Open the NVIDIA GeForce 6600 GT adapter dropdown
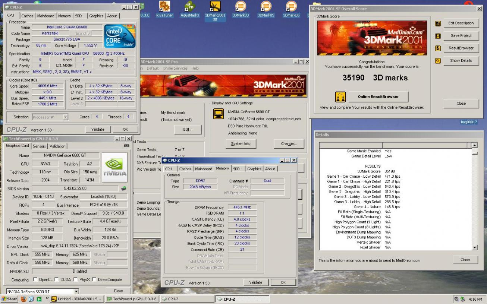The width and height of the screenshot is (487, 304). coord(76,291)
